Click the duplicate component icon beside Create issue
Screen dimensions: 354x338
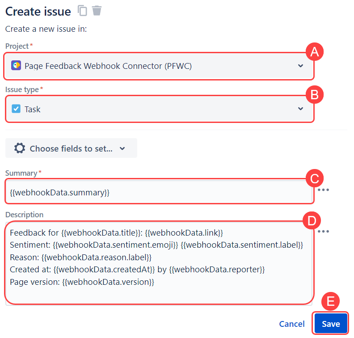point(82,11)
